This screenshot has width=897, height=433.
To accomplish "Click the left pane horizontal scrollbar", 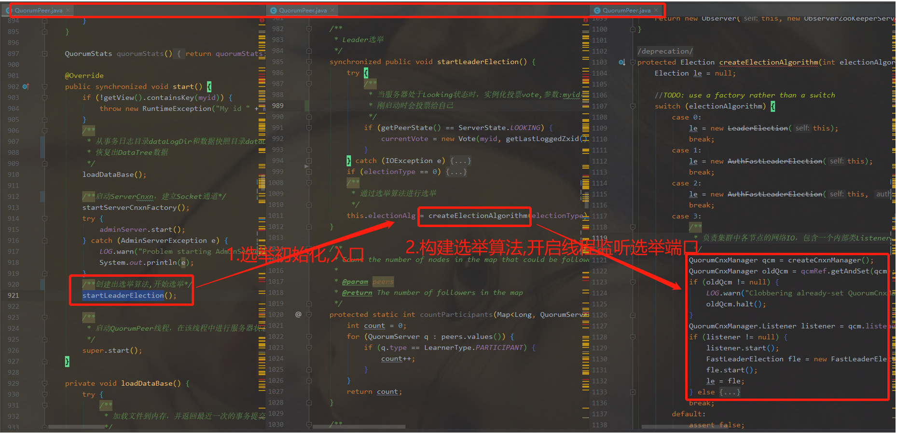I will click(77, 427).
